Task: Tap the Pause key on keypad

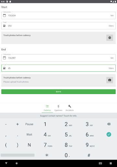Action: click(29, 124)
